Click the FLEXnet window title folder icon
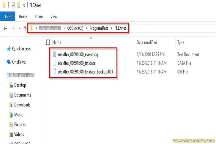Viewport: 216px width, 144px height. click(x=4, y=5)
